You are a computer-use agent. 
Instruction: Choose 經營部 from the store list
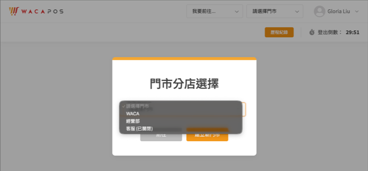[x=181, y=121]
